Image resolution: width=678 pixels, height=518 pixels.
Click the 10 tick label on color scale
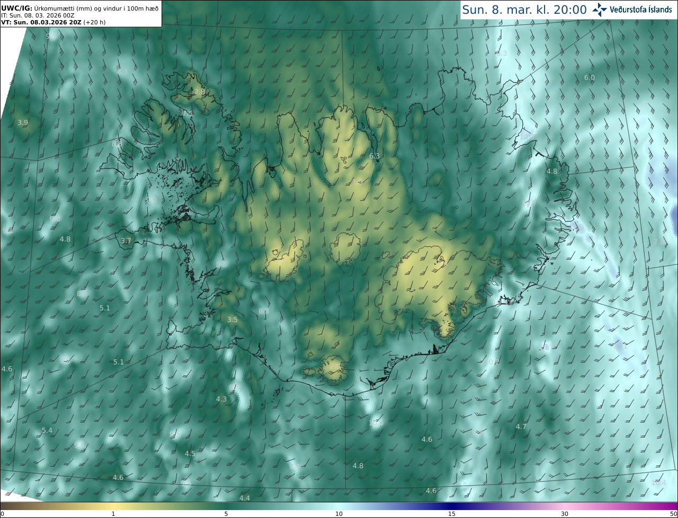[339, 514]
